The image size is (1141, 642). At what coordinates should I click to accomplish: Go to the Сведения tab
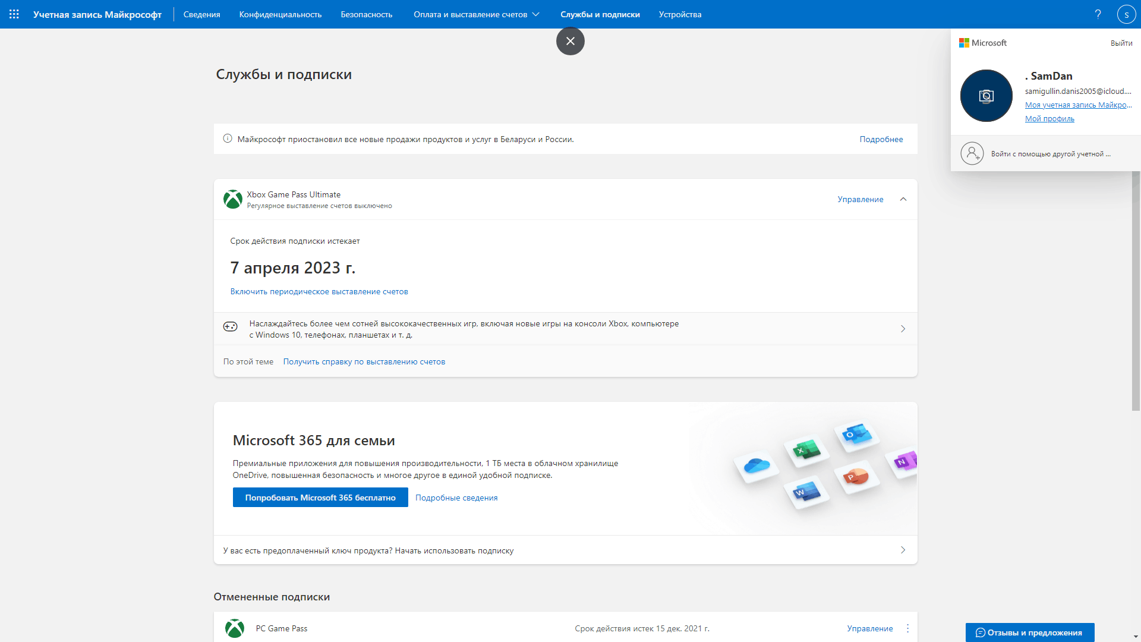coord(201,14)
